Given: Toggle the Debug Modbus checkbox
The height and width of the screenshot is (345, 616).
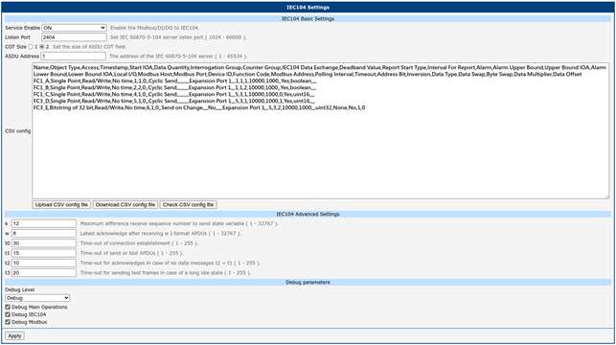Looking at the screenshot, I should click(x=8, y=322).
